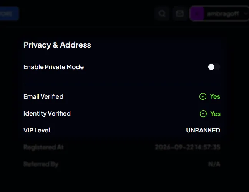The image size is (249, 192).
Task: Click the Privacy & Address heading
Action: (57, 45)
